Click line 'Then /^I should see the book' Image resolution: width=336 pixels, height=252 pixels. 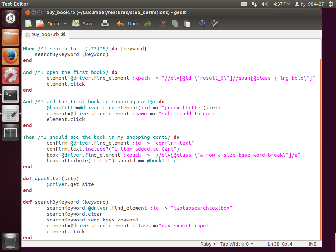pos(101,137)
